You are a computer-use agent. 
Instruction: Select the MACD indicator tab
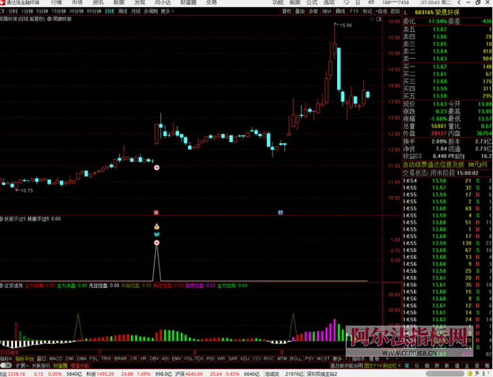55,358
